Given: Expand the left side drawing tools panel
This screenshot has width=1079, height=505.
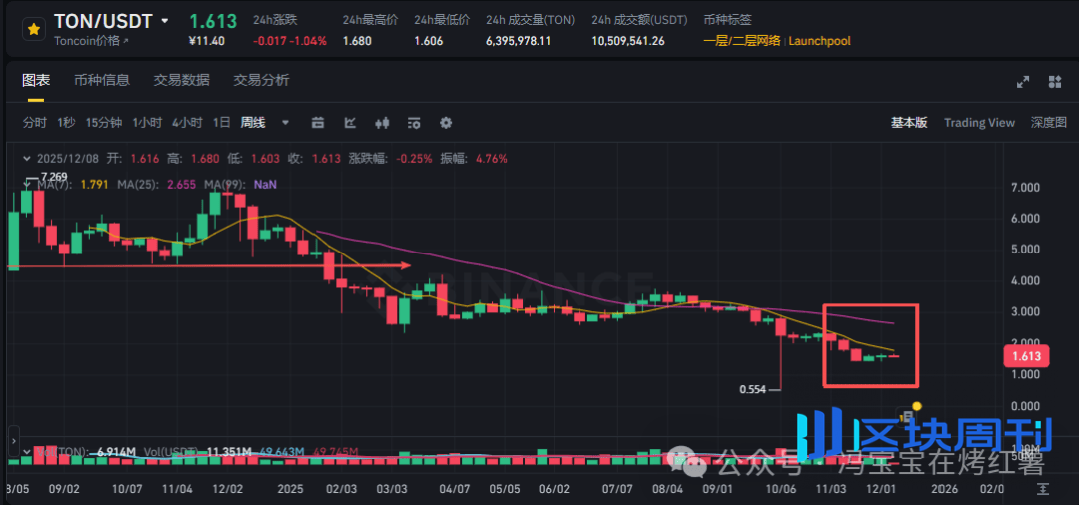Looking at the screenshot, I should pyautogui.click(x=13, y=440).
